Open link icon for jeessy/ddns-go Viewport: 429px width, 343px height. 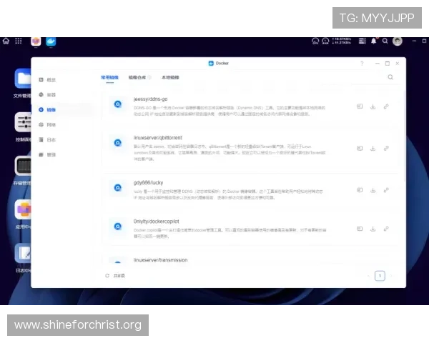click(x=386, y=106)
